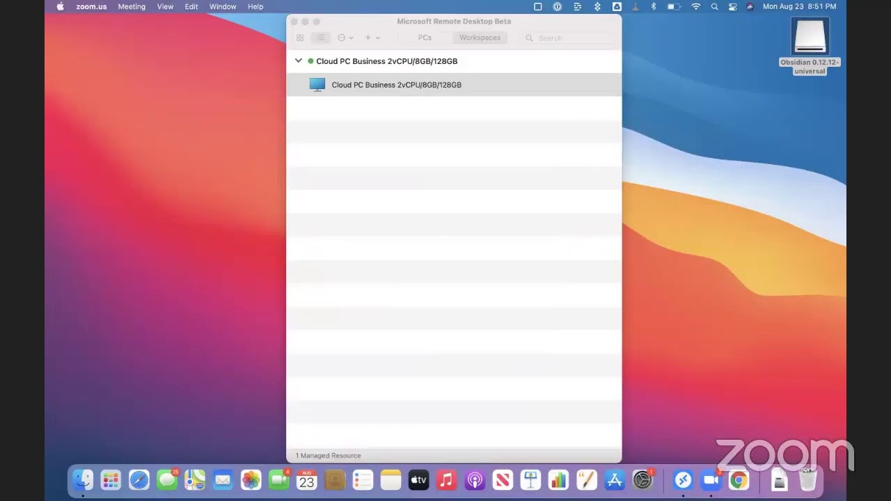Open the Apple menu
The width and height of the screenshot is (891, 501).
(x=60, y=6)
